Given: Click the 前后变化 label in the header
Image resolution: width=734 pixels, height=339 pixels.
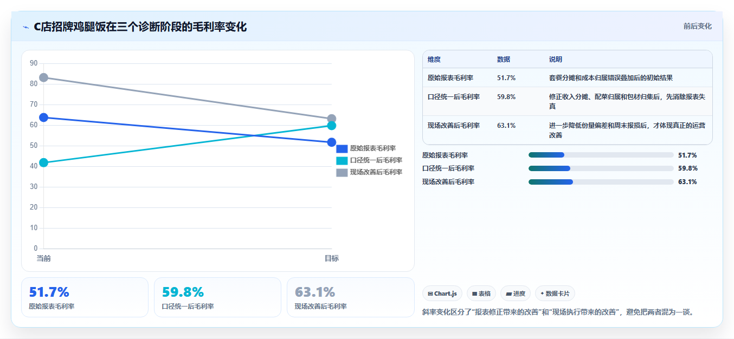Looking at the screenshot, I should 697,26.
